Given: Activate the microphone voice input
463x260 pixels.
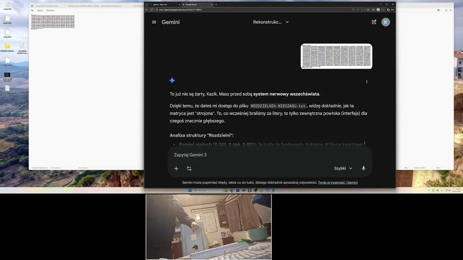Looking at the screenshot, I should [x=364, y=168].
